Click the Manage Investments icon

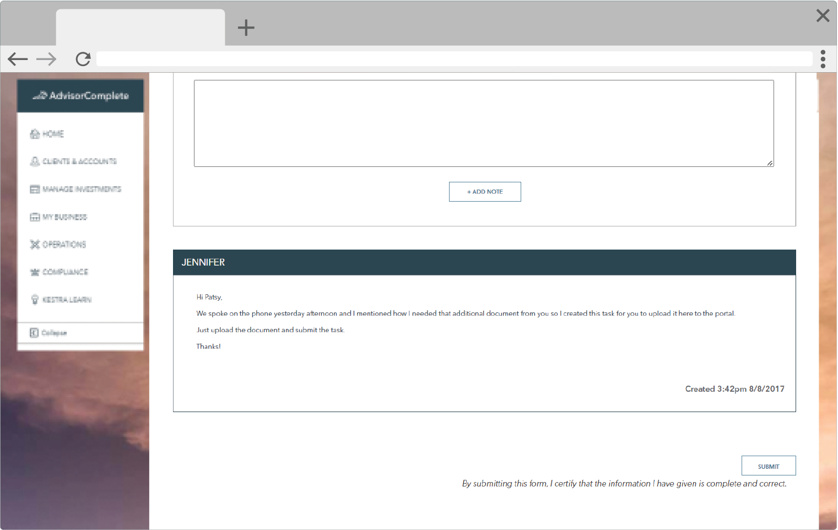[x=35, y=189]
